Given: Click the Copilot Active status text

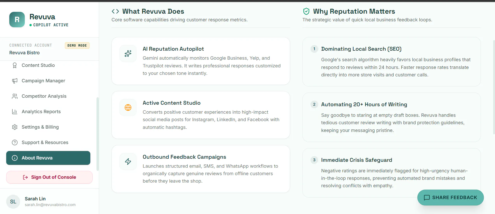Looking at the screenshot, I should click(51, 25).
